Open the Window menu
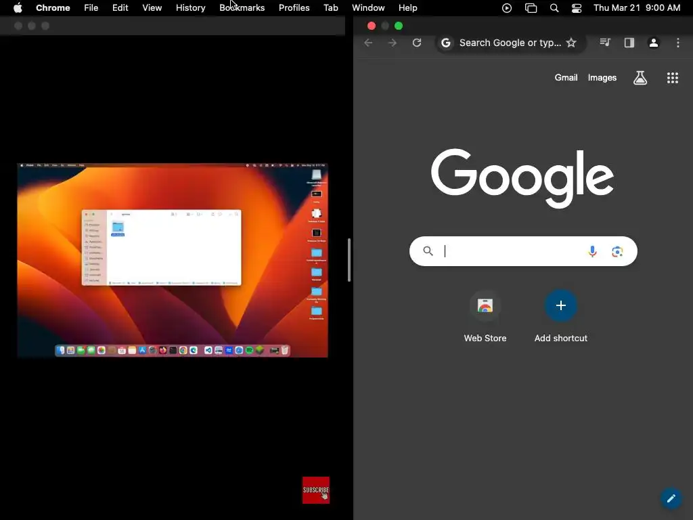 pos(368,7)
